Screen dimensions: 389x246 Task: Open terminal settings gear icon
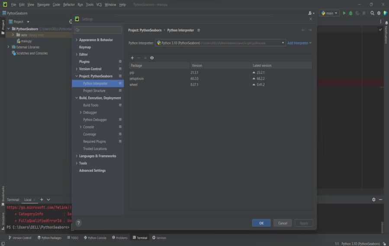374,200
